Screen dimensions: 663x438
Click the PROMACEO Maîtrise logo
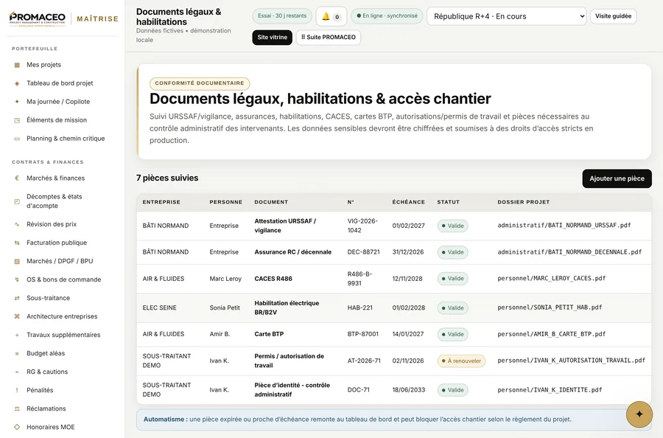63,19
